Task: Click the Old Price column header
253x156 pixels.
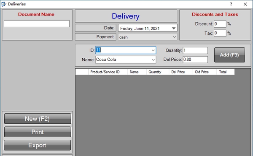Action: [205, 72]
